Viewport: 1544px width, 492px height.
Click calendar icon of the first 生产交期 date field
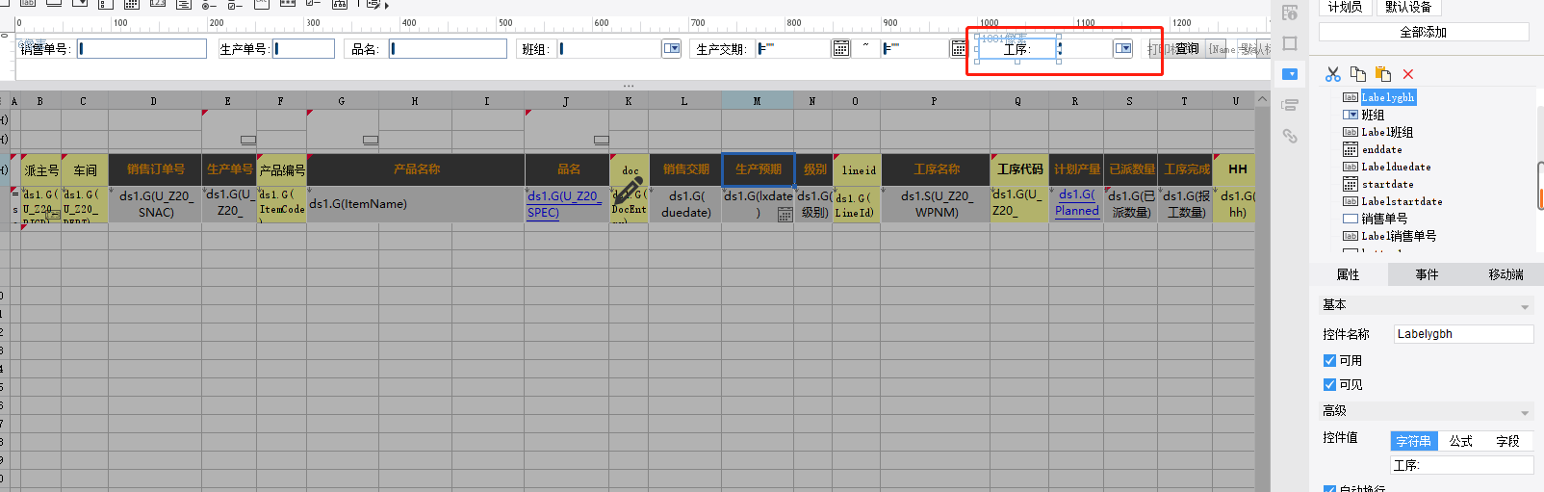pyautogui.click(x=841, y=48)
